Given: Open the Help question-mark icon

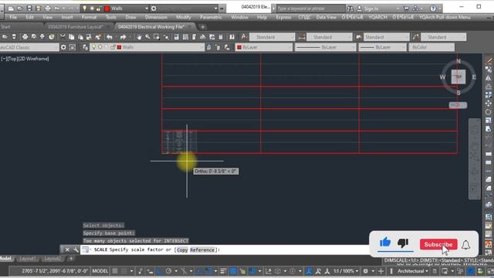Looking at the screenshot, I should coord(232,37).
